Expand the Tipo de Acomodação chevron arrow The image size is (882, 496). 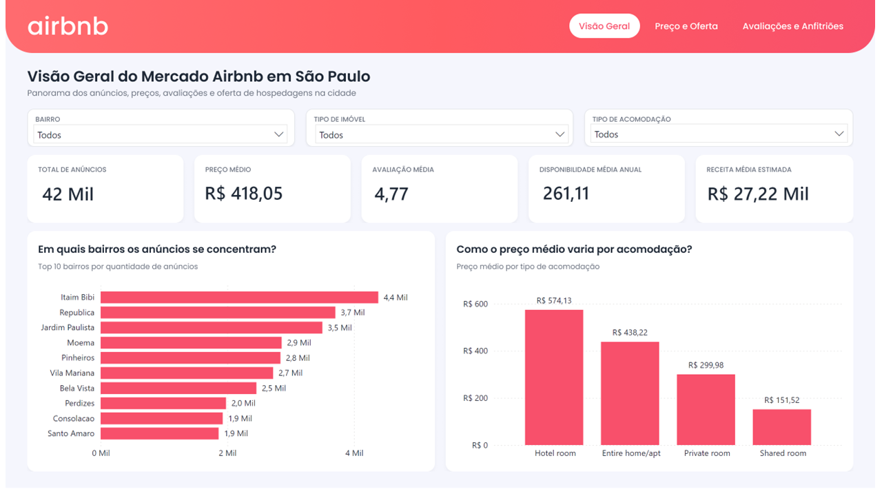point(839,134)
